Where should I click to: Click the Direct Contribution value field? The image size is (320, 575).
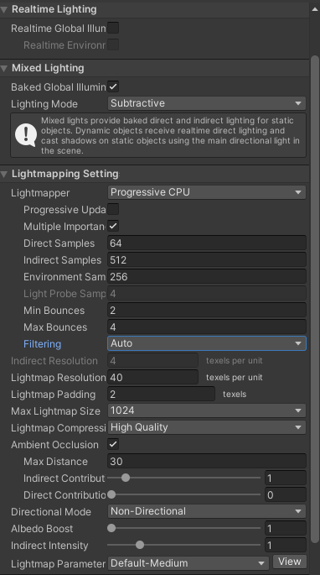tap(286, 495)
